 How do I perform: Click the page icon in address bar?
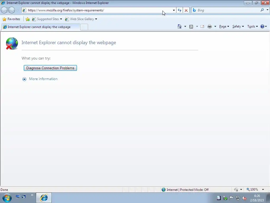point(24,10)
